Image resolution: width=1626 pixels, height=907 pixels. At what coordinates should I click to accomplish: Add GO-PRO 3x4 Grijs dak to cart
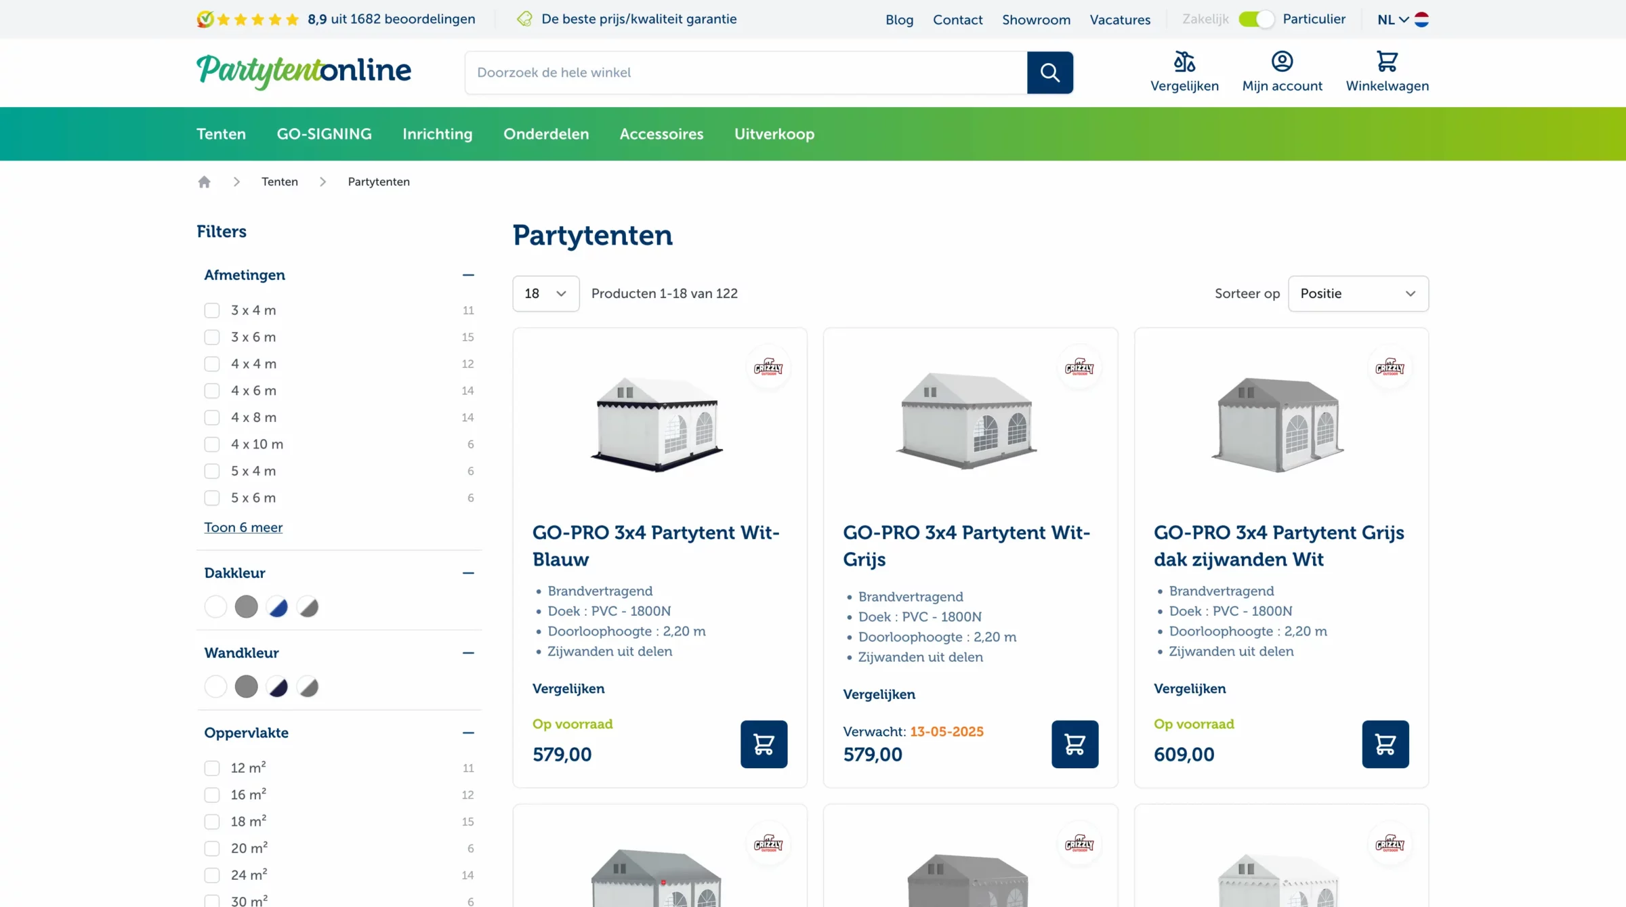click(1385, 744)
